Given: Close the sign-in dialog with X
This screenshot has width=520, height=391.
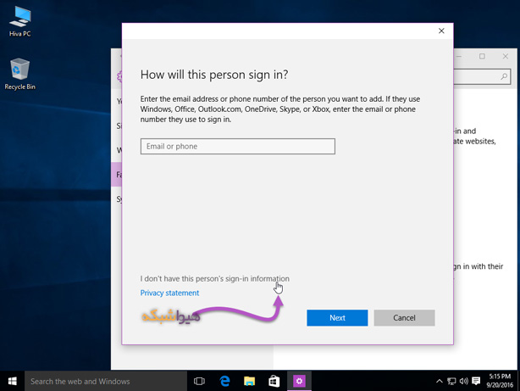Looking at the screenshot, I should click(441, 31).
